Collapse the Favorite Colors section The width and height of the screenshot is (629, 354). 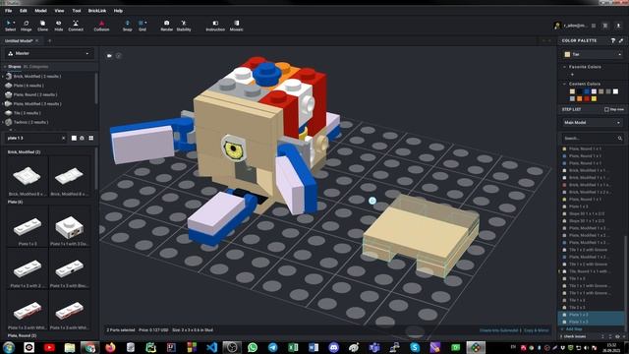point(565,67)
